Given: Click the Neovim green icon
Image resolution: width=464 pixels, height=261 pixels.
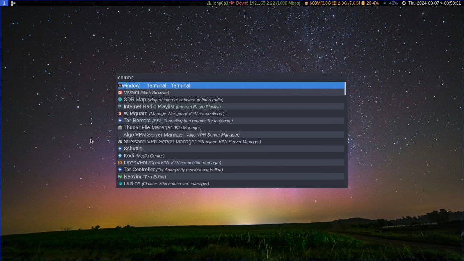Looking at the screenshot, I should click(120, 176).
